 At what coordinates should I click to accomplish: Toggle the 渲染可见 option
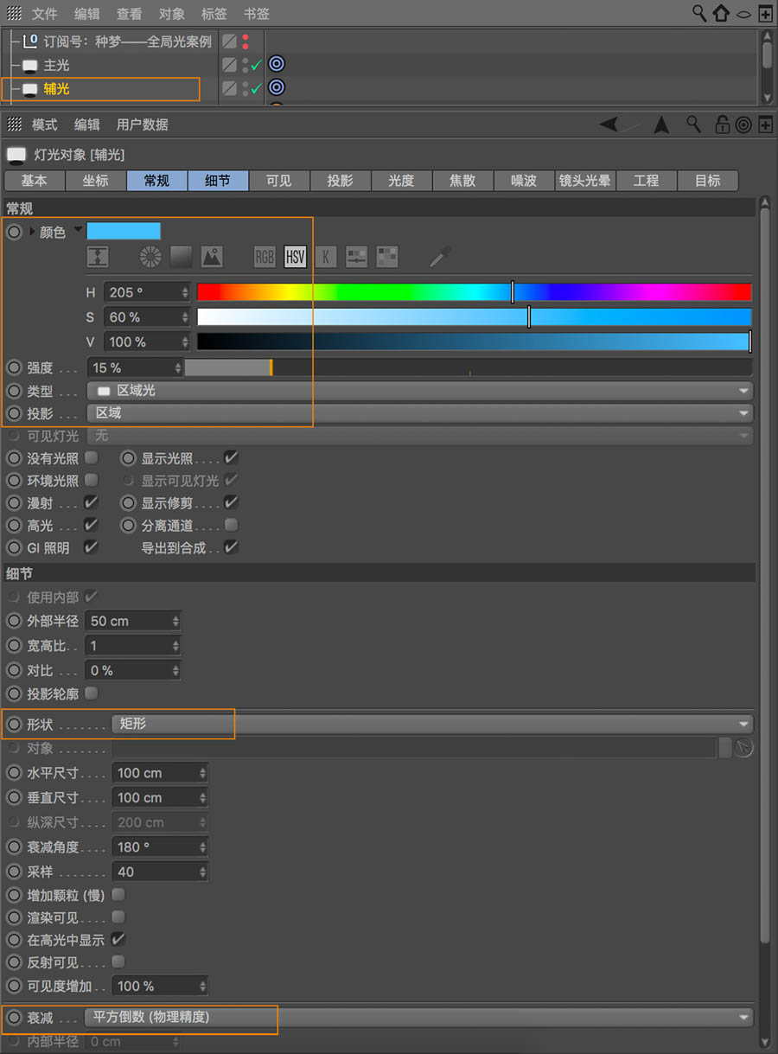click(118, 917)
